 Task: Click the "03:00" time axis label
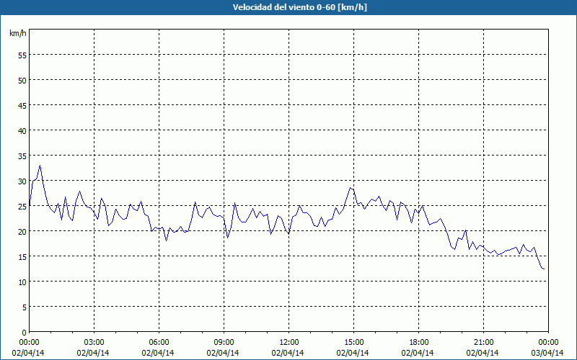pos(94,343)
